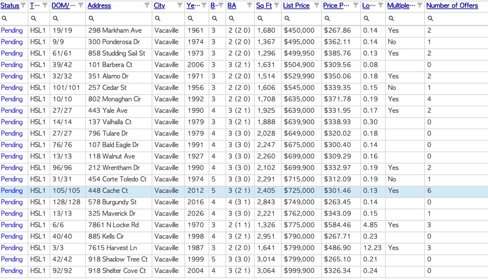The image size is (488, 280).
Task: Click the magnifier under the City header
Action: [x=158, y=19]
